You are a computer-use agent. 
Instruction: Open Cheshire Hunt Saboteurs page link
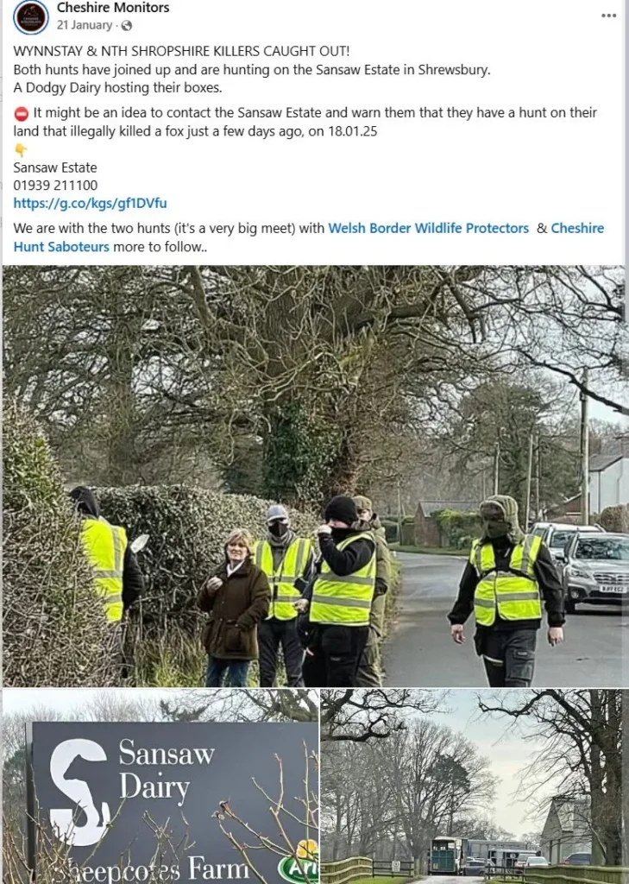(x=309, y=237)
